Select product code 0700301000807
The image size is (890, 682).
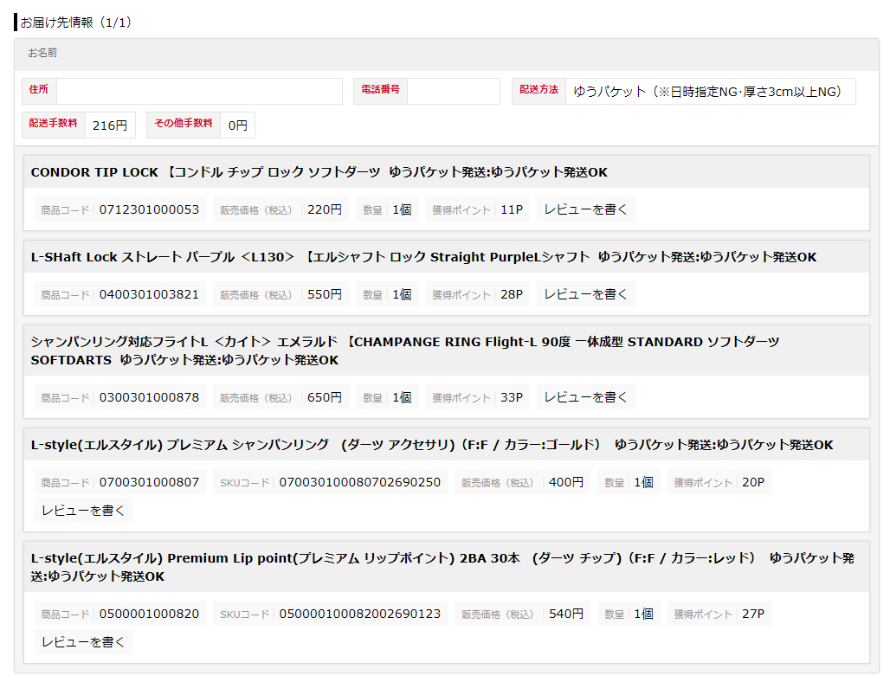point(149,482)
